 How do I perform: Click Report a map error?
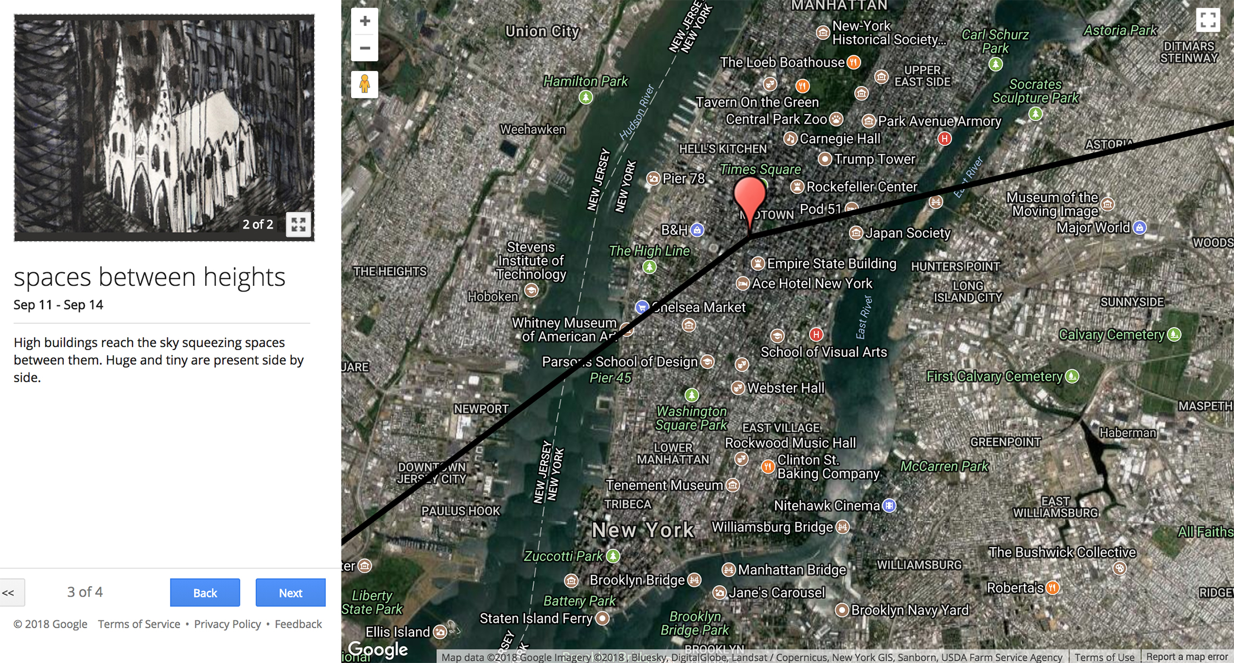point(1187,657)
